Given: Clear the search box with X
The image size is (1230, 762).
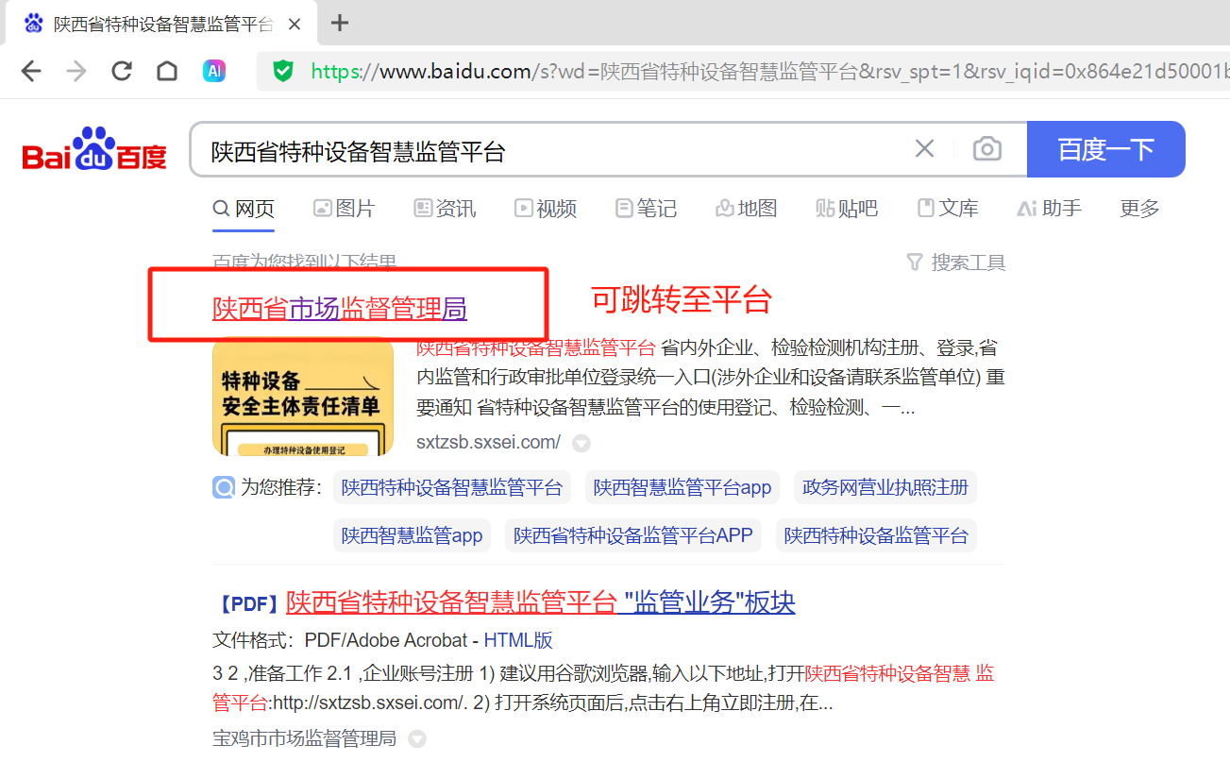Looking at the screenshot, I should coord(925,148).
